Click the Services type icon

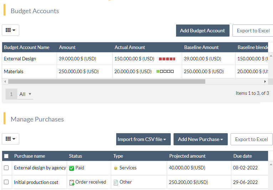[x=115, y=168]
